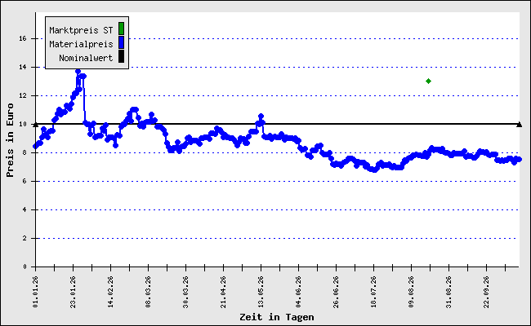Click the highest blue price peak point
This screenshot has height=326, width=531.
[x=78, y=71]
